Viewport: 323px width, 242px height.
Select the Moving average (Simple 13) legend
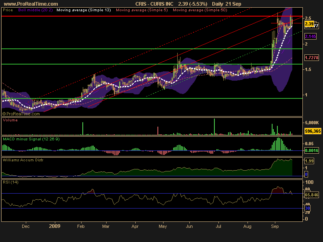point(84,10)
